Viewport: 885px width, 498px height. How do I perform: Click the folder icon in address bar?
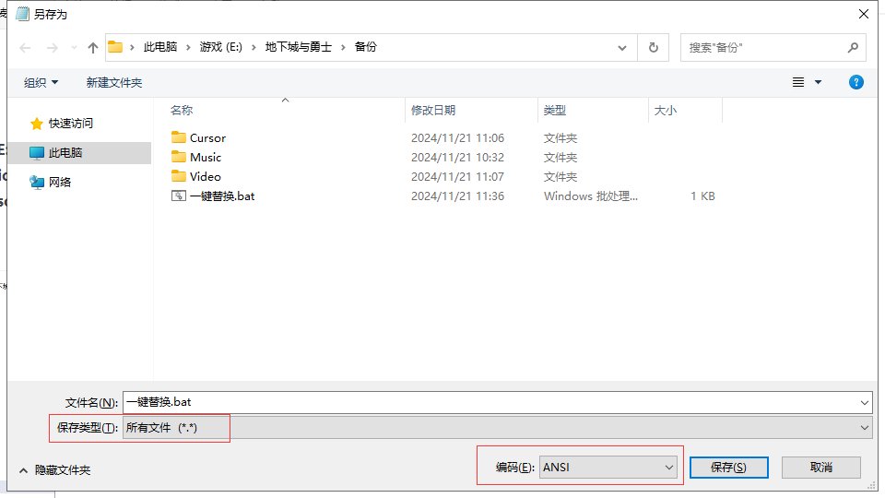coord(115,47)
